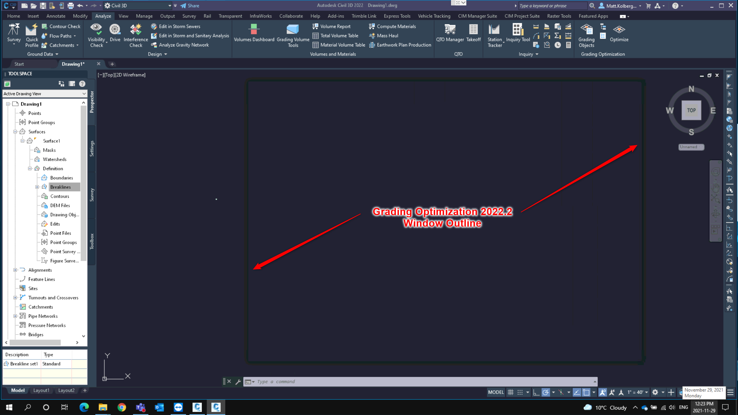The height and width of the screenshot is (415, 738).
Task: Run Analyze Gravity Network
Action: click(184, 45)
